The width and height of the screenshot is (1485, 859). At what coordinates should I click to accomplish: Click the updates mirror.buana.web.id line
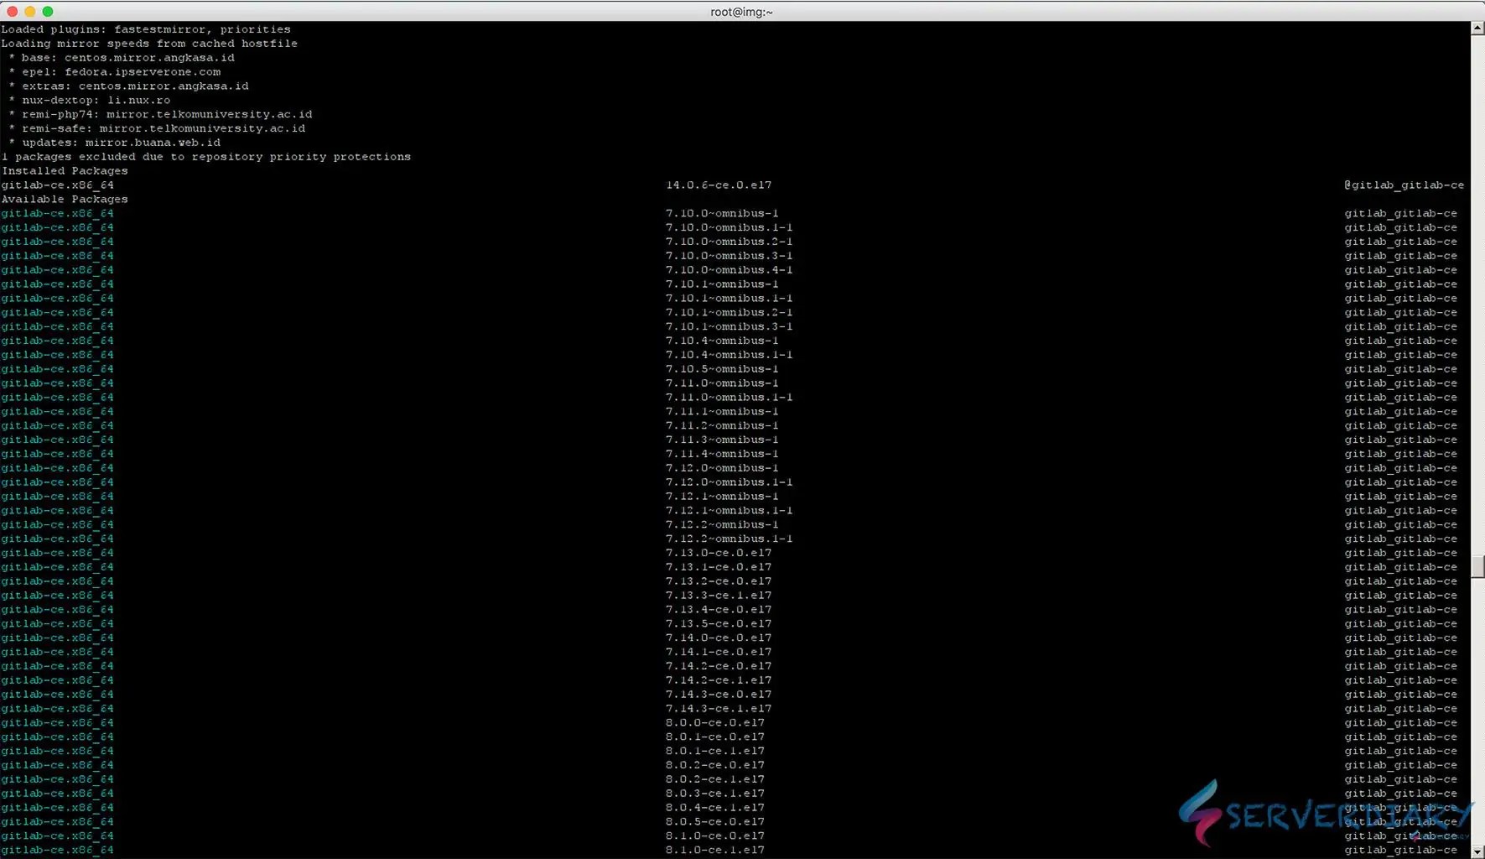(x=115, y=143)
